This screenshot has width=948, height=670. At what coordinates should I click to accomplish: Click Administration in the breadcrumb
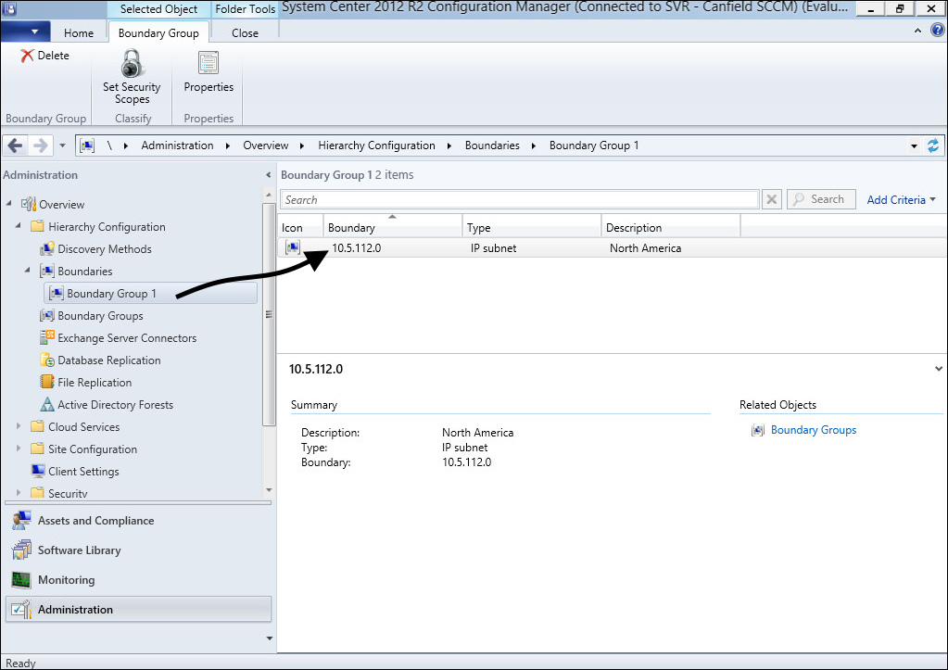pyautogui.click(x=177, y=145)
